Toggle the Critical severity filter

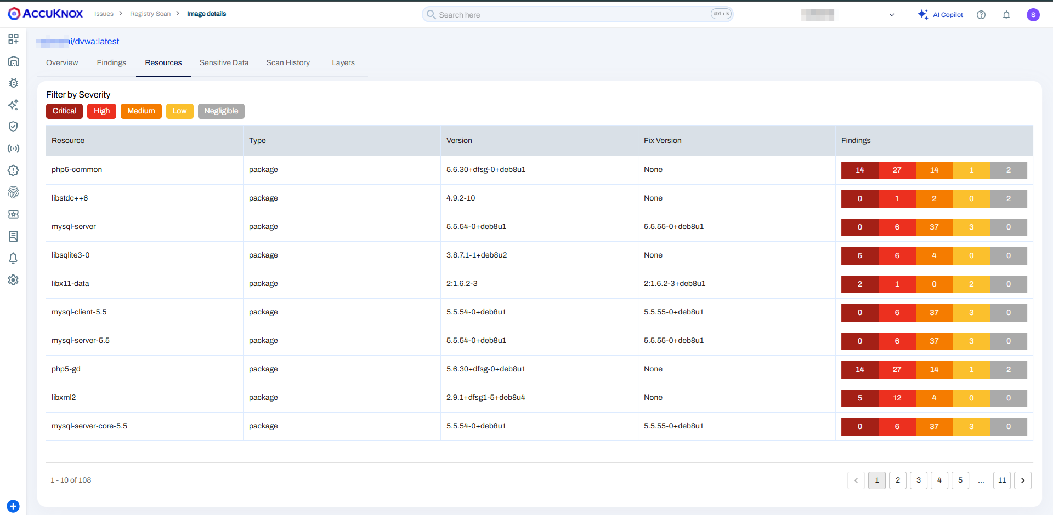(x=64, y=111)
